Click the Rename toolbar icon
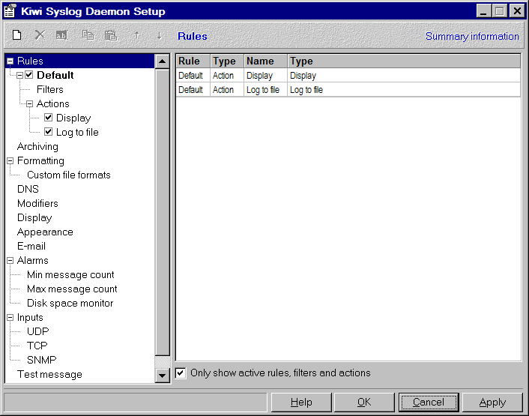This screenshot has width=529, height=416. coord(62,35)
